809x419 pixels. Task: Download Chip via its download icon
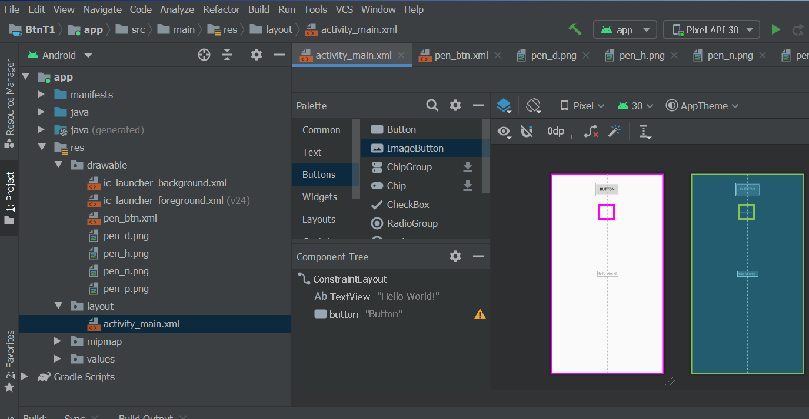[468, 186]
